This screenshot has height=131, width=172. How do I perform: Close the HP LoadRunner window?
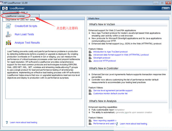pos(168,3)
